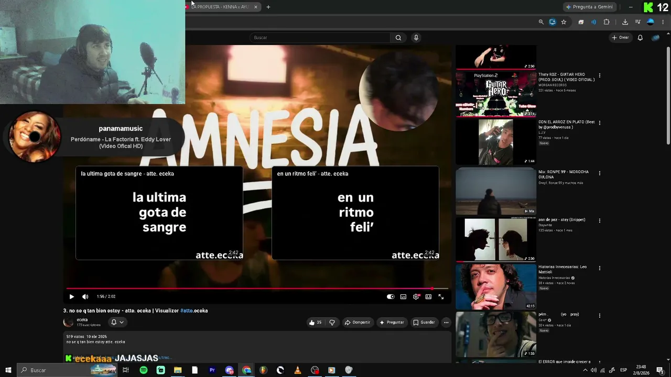Open Chrome zoom magnifier in address bar

coord(541,22)
